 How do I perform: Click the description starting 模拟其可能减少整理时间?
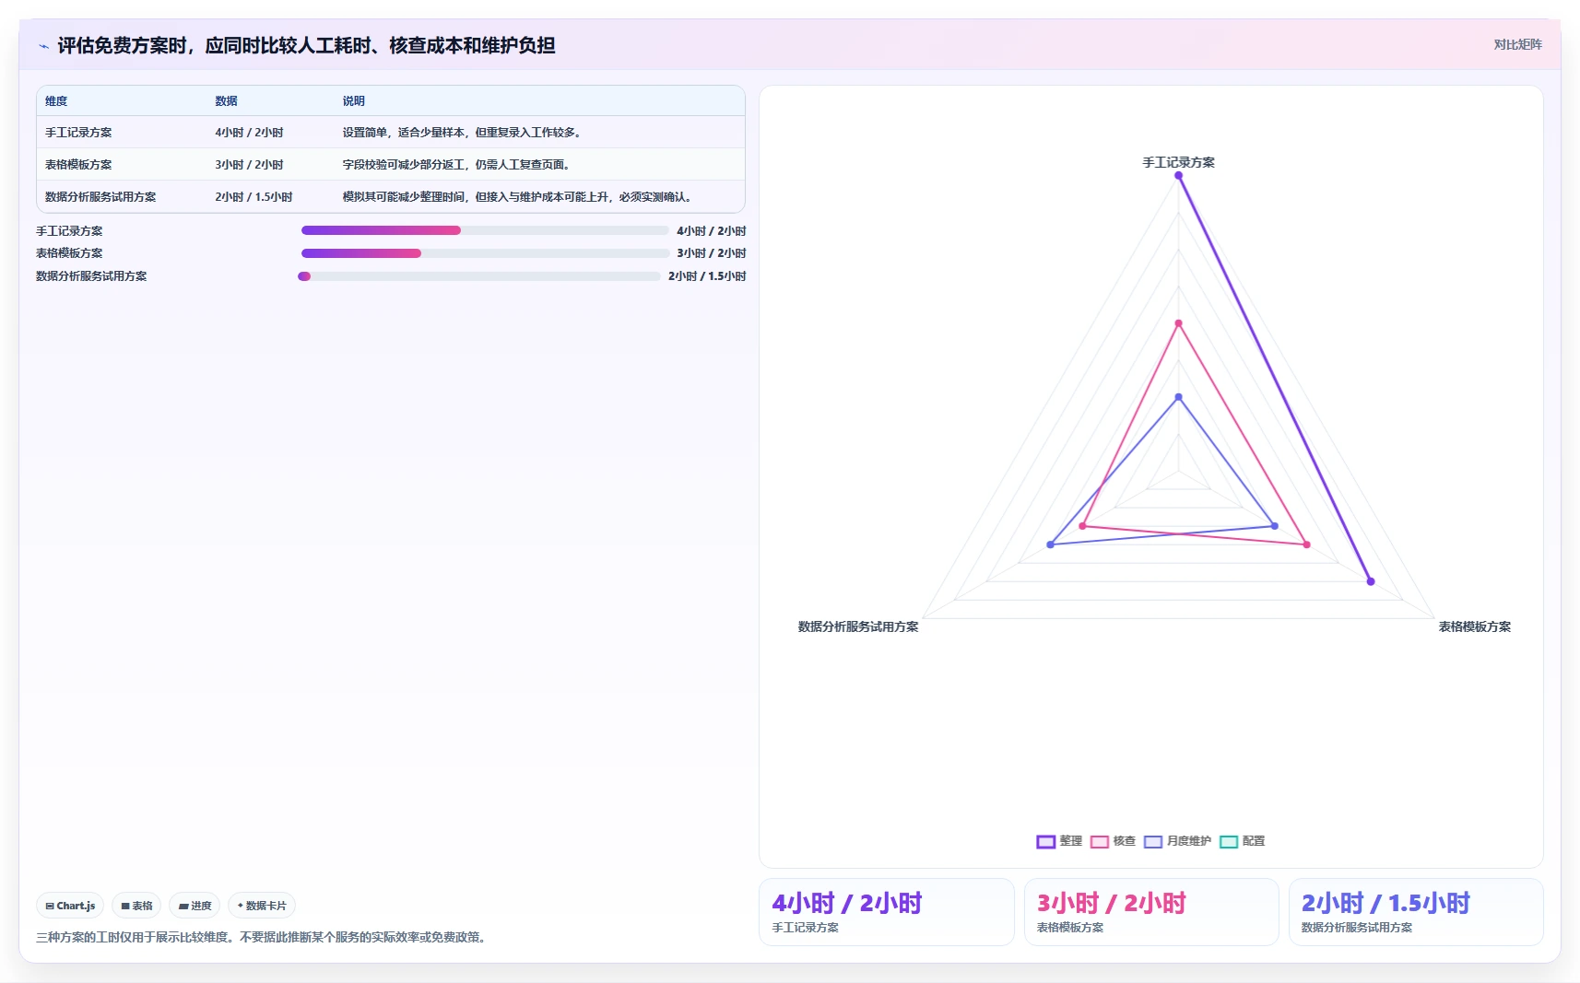coord(517,197)
